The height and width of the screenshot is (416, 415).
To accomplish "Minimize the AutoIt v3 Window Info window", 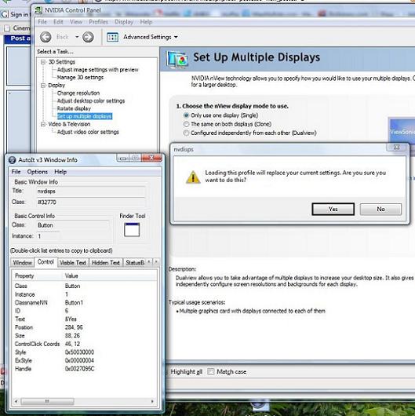I will (x=123, y=159).
